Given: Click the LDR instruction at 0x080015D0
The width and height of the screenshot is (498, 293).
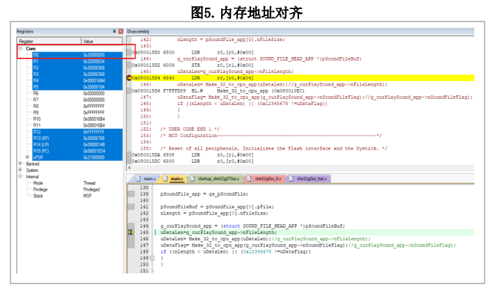Looking at the screenshot, I should tap(193, 52).
